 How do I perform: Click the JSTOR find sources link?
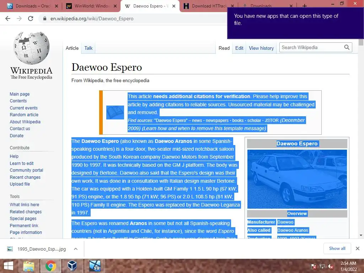click(x=272, y=121)
